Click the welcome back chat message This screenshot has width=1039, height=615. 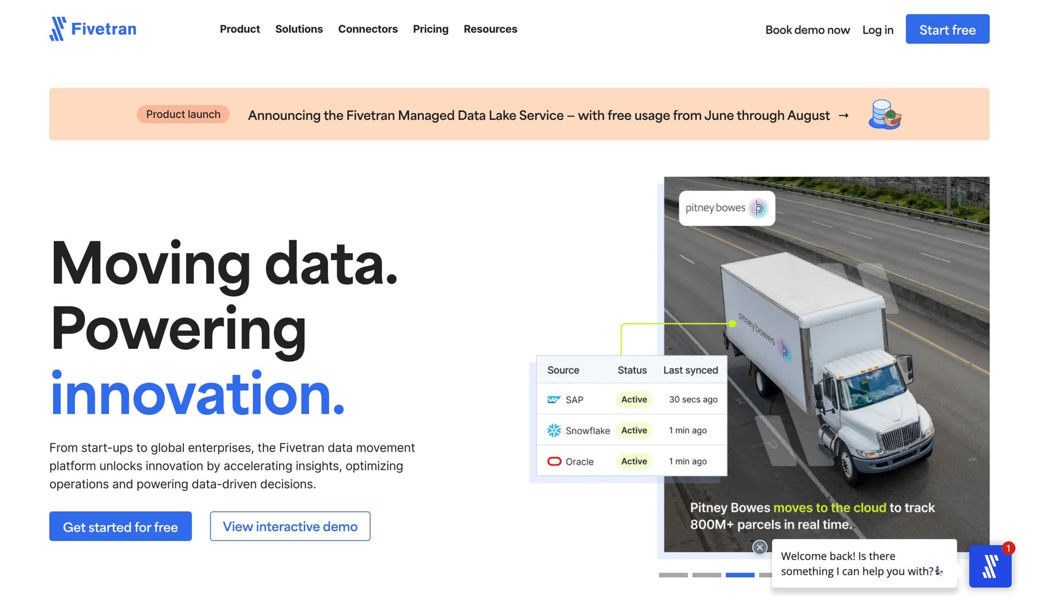tap(863, 564)
